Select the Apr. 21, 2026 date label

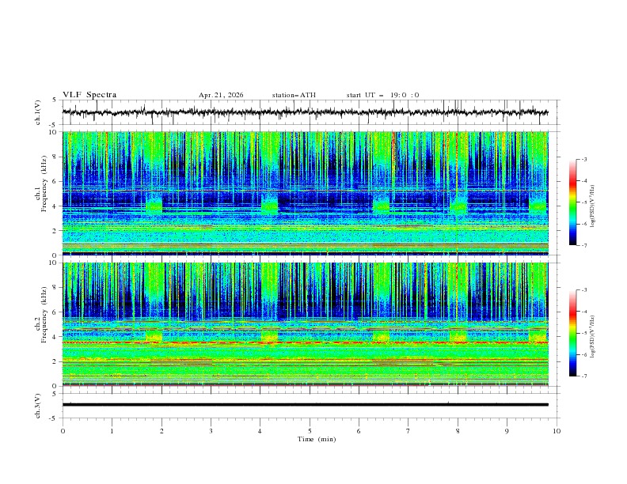pos(221,95)
